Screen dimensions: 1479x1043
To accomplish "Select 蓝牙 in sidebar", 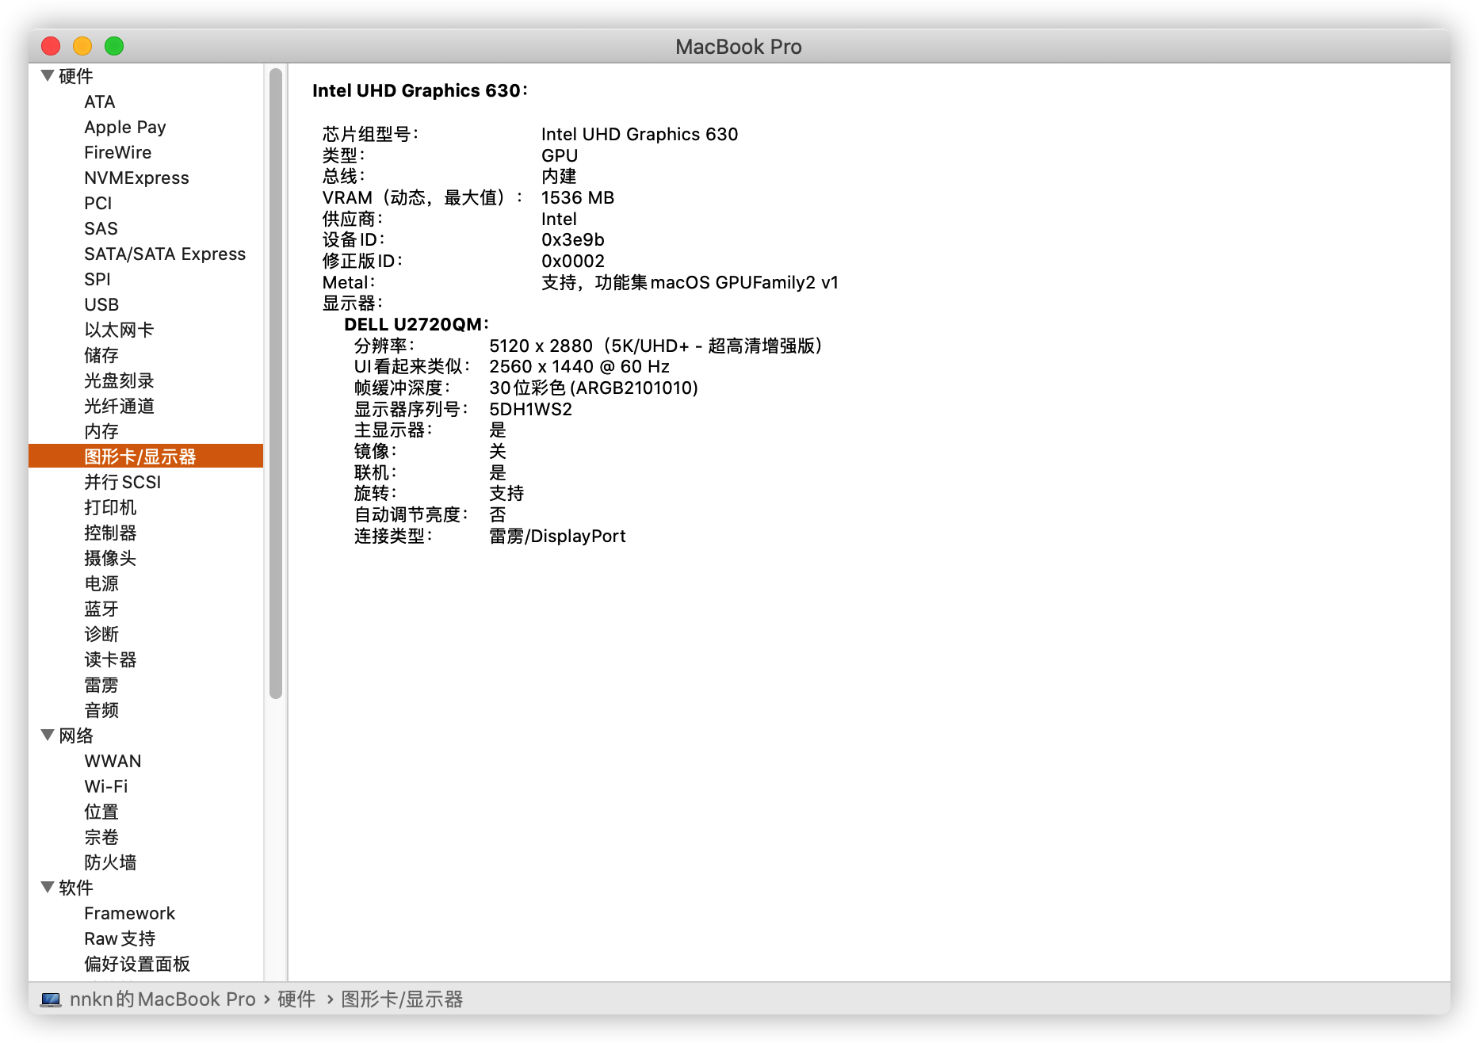I will 101,609.
